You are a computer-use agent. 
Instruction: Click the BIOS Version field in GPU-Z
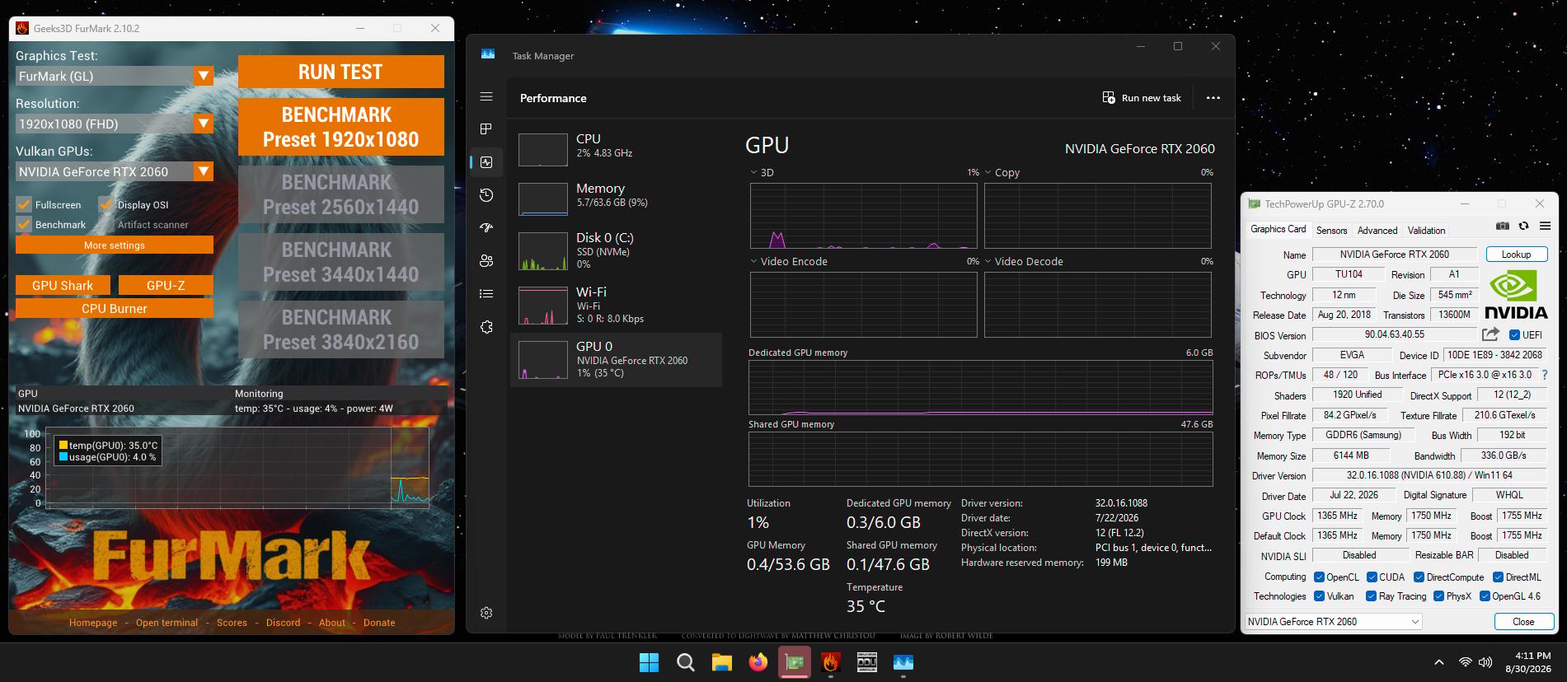click(1394, 334)
